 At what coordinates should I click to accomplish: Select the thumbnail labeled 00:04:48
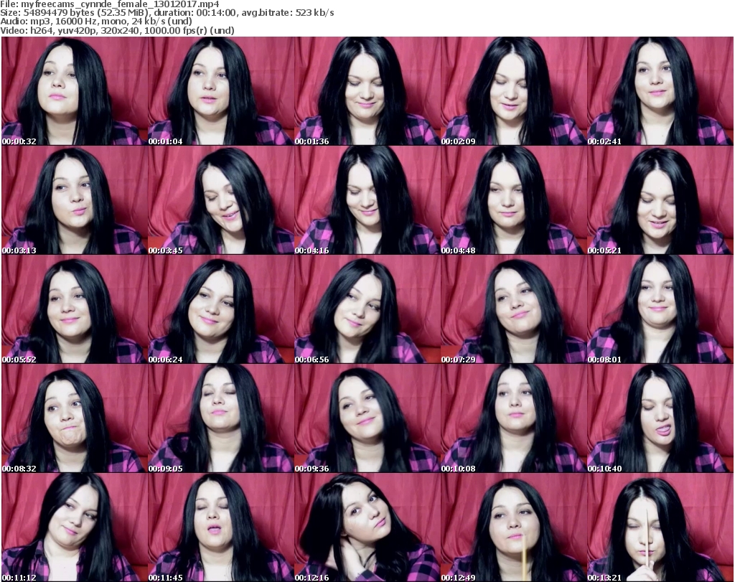513,200
